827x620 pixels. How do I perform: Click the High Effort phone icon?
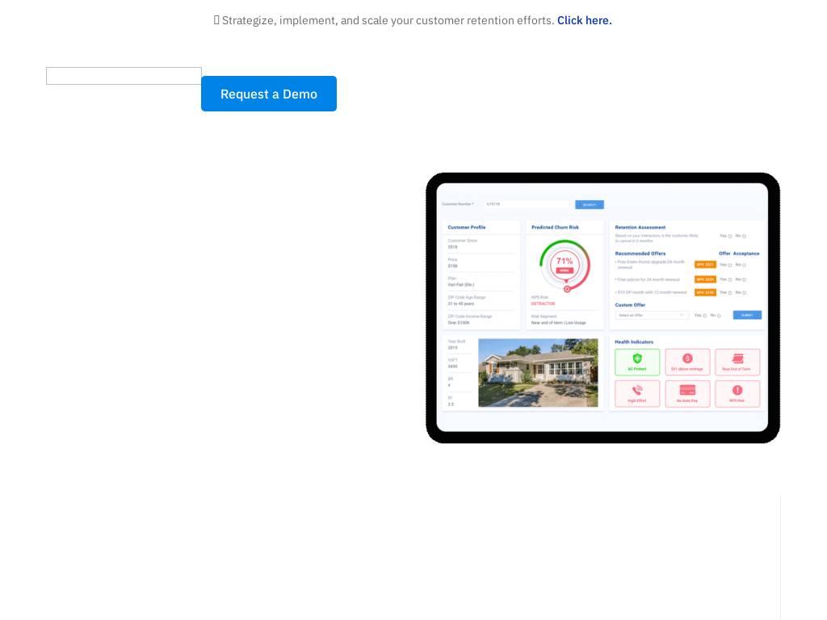[x=637, y=391]
